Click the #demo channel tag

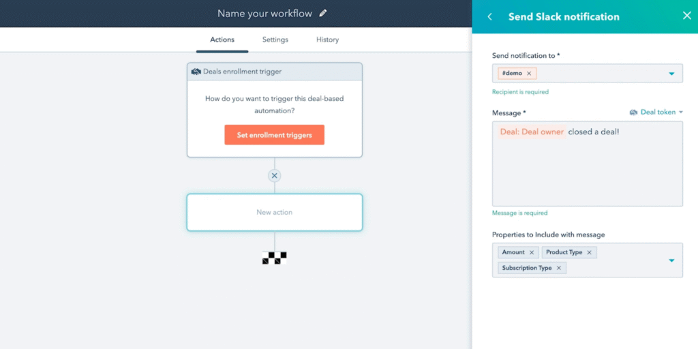tap(517, 74)
